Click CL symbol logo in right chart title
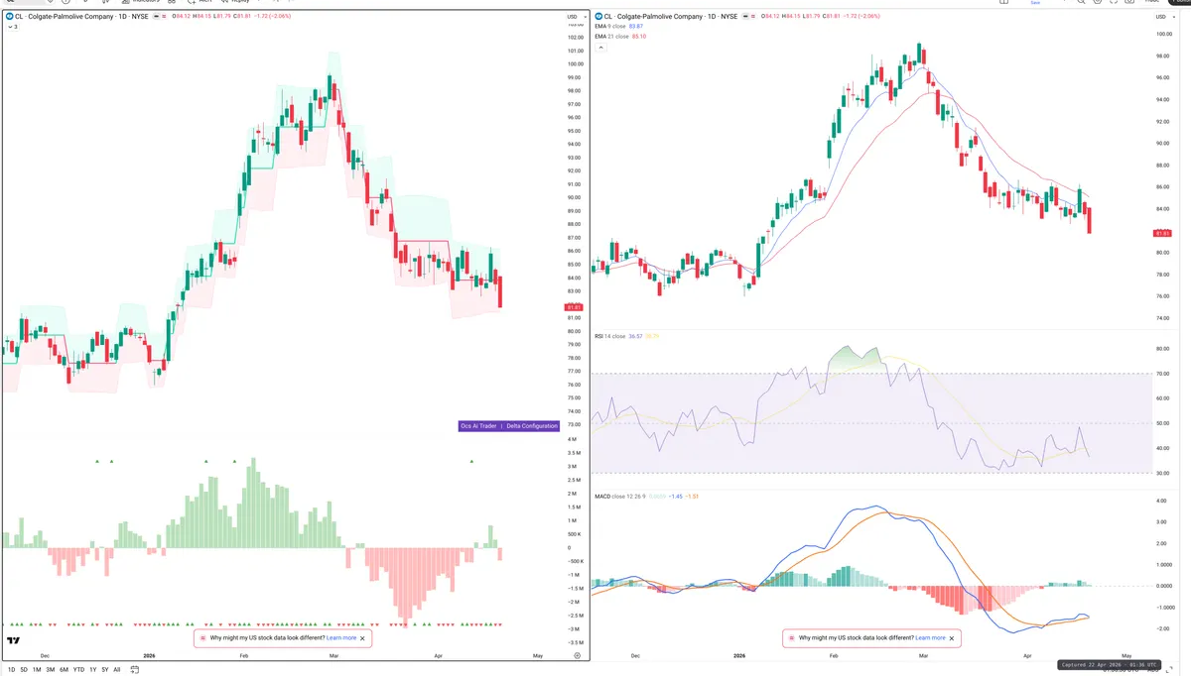Viewport: 1191px width, 676px height. (598, 17)
